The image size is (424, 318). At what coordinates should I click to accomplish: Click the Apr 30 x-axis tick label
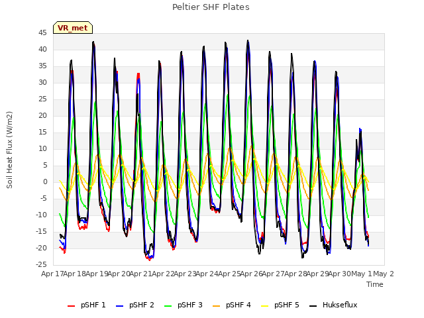pyautogui.click(x=339, y=274)
